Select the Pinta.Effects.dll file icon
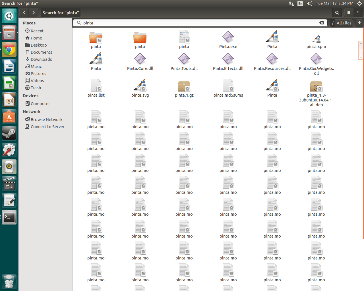The height and width of the screenshot is (291, 364). click(x=228, y=59)
